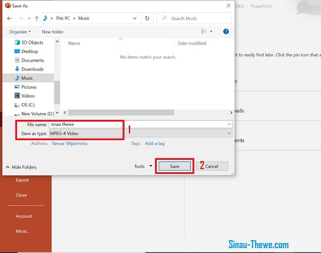Click the Forward arrow in navigation bar
The image size is (321, 253).
(21, 18)
